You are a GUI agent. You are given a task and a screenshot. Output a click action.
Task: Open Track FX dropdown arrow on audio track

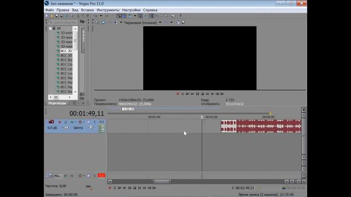(x=76, y=122)
